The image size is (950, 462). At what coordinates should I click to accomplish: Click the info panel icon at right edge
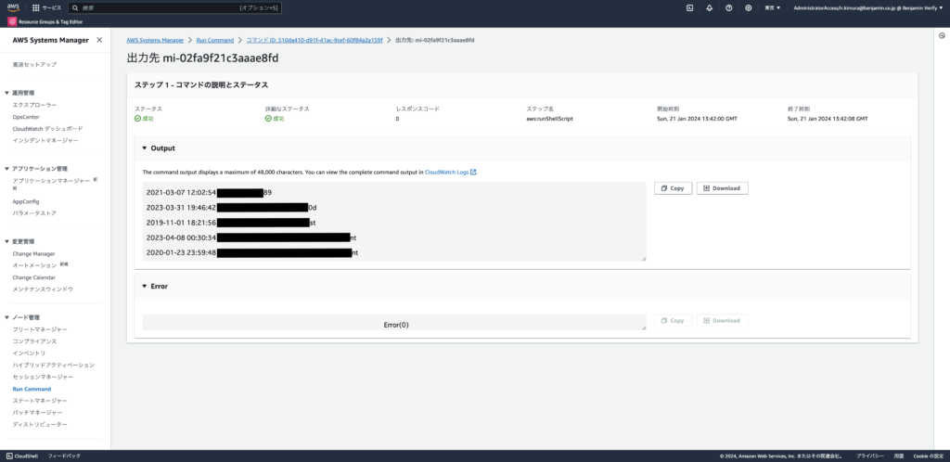click(943, 36)
